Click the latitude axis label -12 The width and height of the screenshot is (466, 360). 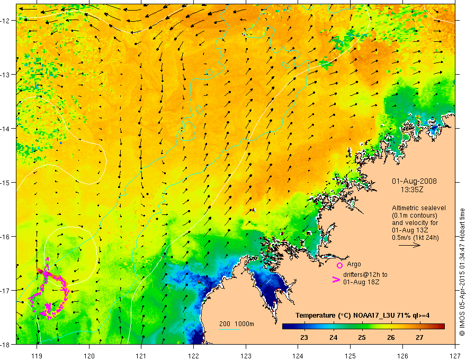6,21
